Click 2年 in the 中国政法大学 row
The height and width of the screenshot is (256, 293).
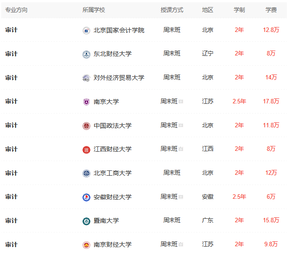coord(239,125)
